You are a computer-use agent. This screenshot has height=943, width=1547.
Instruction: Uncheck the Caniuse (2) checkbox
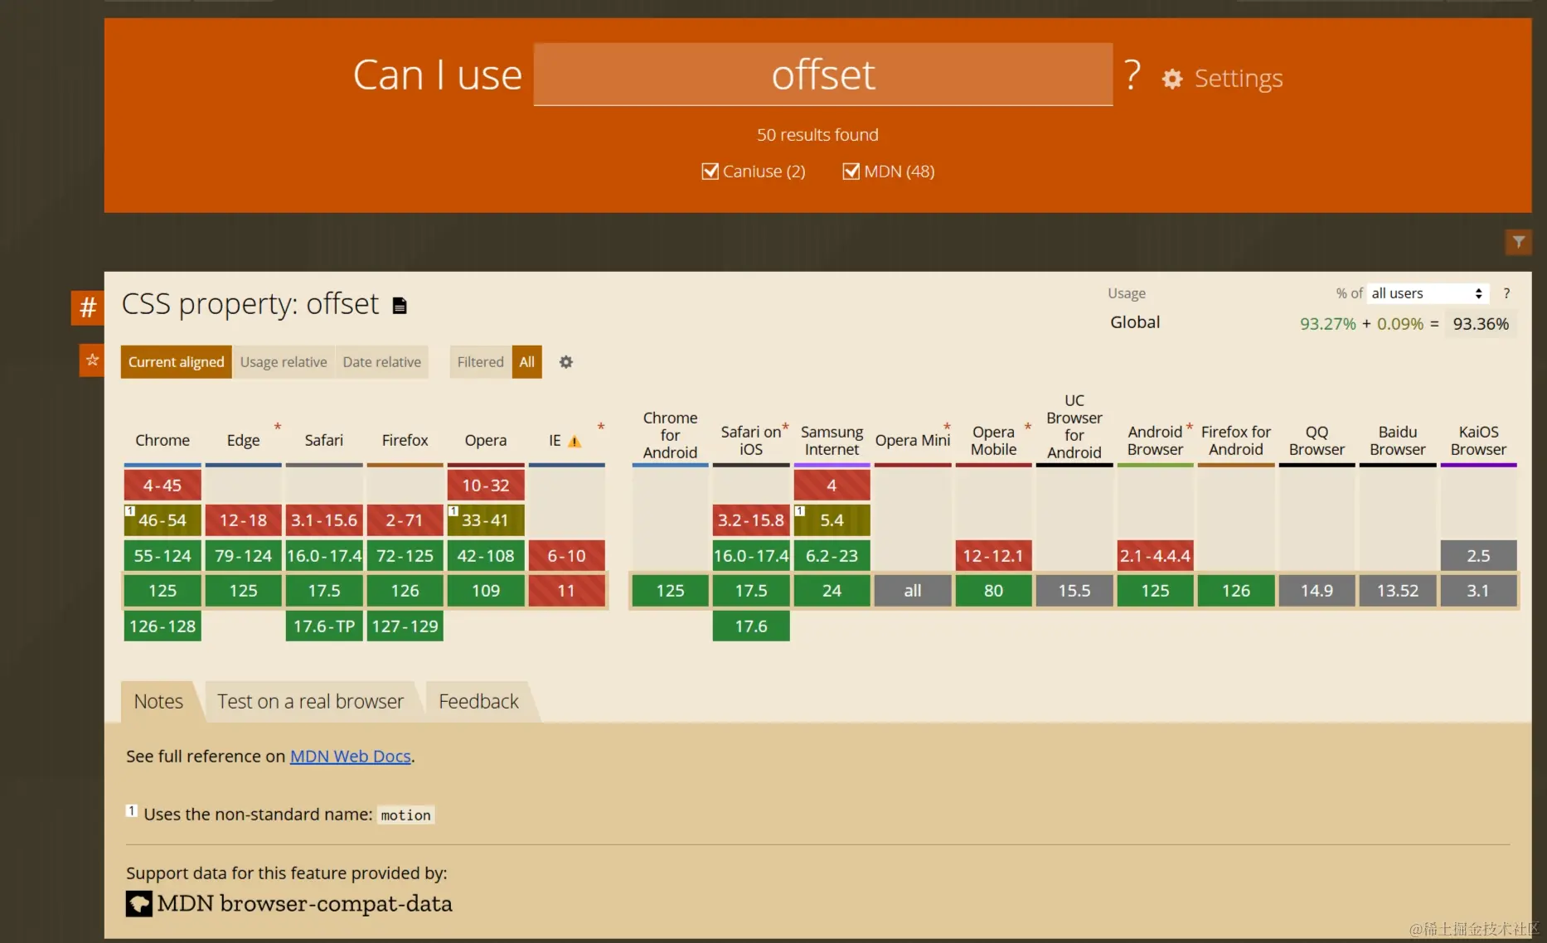coord(710,172)
